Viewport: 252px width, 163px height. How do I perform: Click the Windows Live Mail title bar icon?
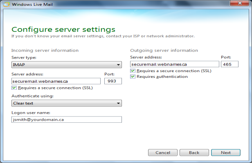(7, 4)
